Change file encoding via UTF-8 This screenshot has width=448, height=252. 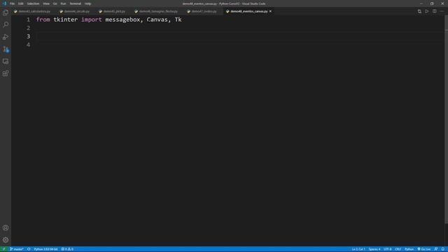click(387, 249)
